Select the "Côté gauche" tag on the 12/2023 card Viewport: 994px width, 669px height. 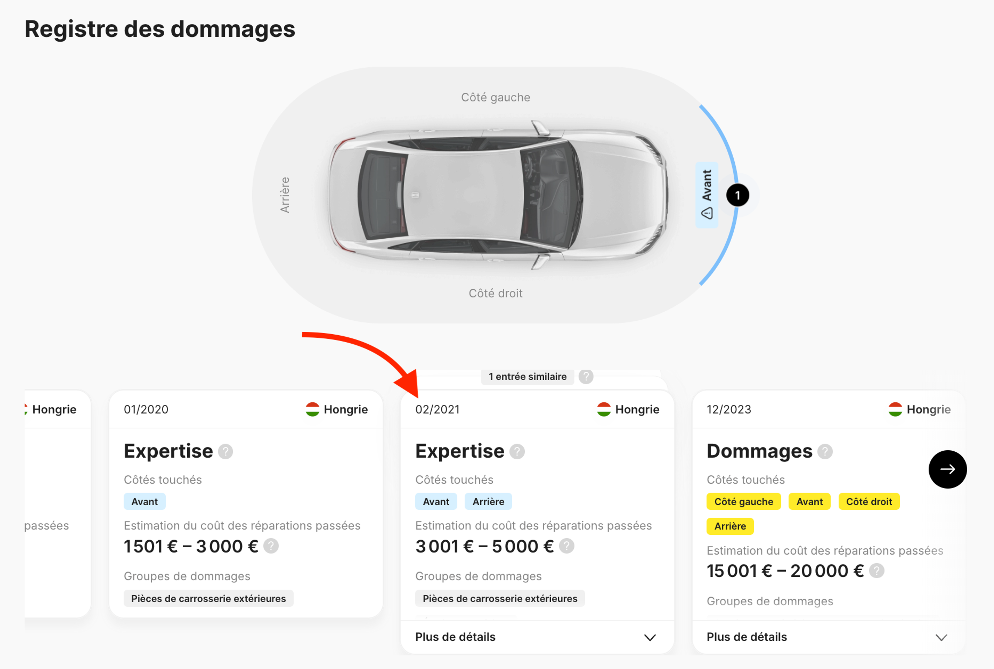pyautogui.click(x=743, y=501)
